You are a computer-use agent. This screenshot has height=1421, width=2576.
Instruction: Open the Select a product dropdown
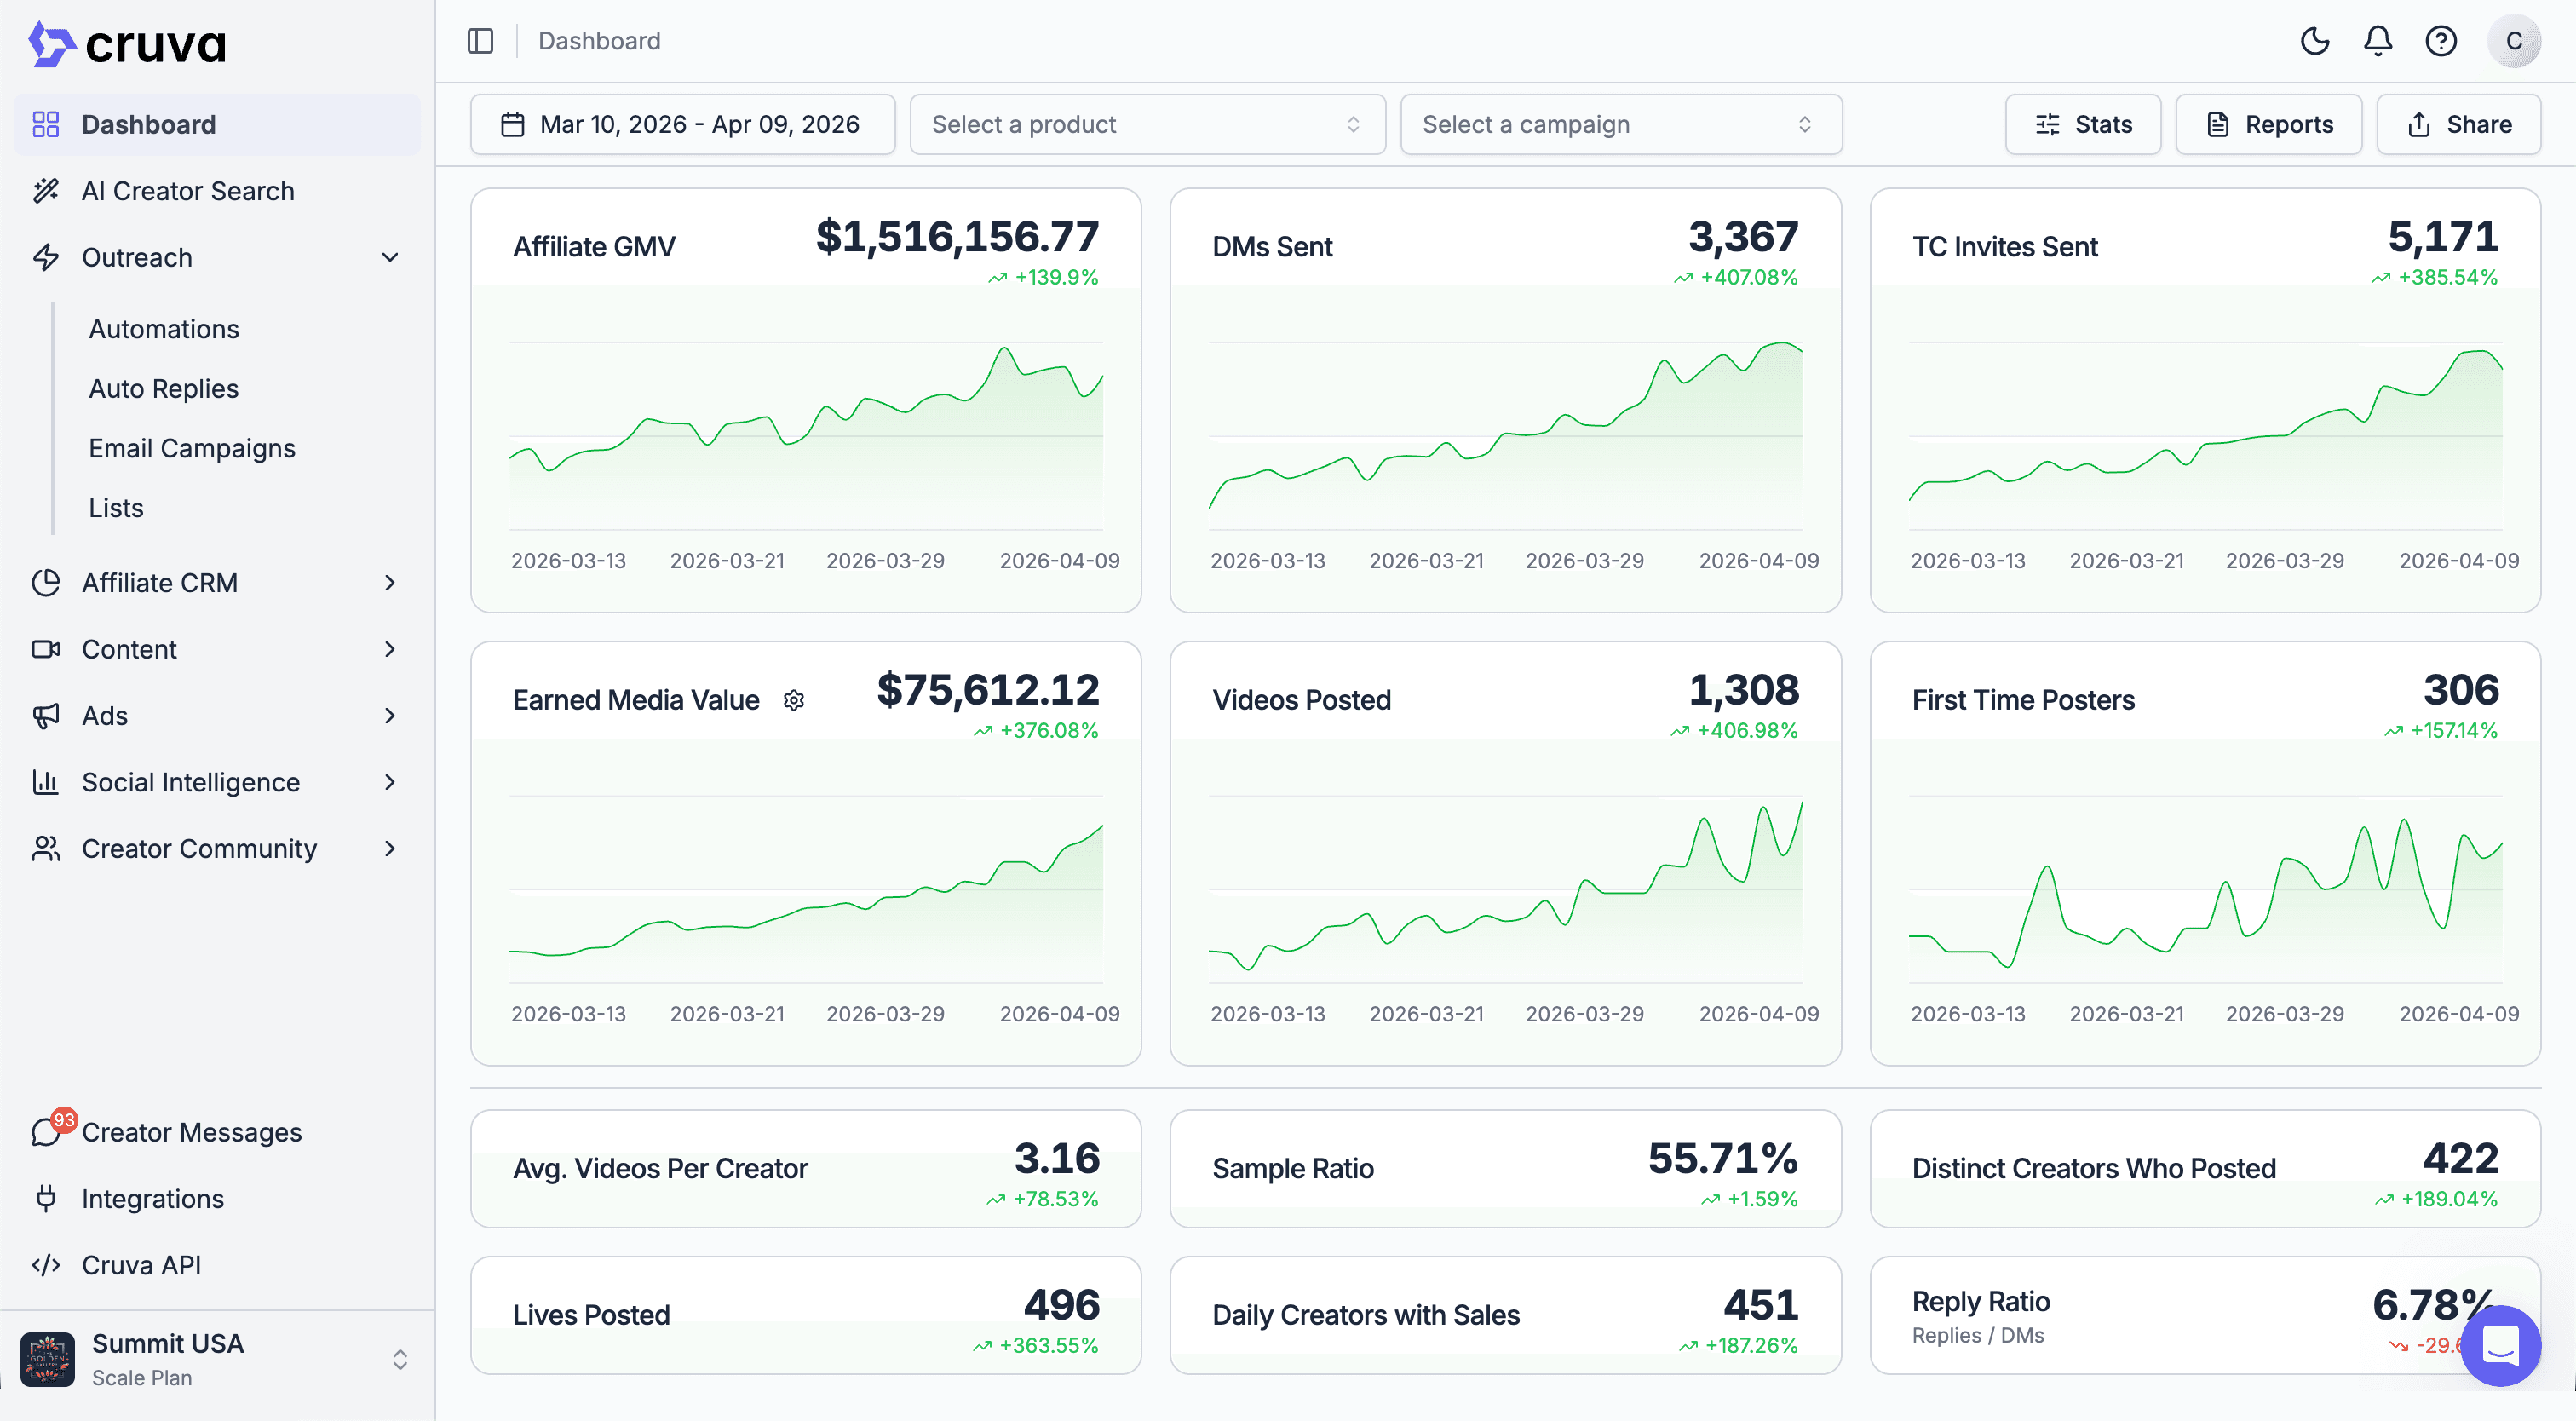coord(1146,124)
